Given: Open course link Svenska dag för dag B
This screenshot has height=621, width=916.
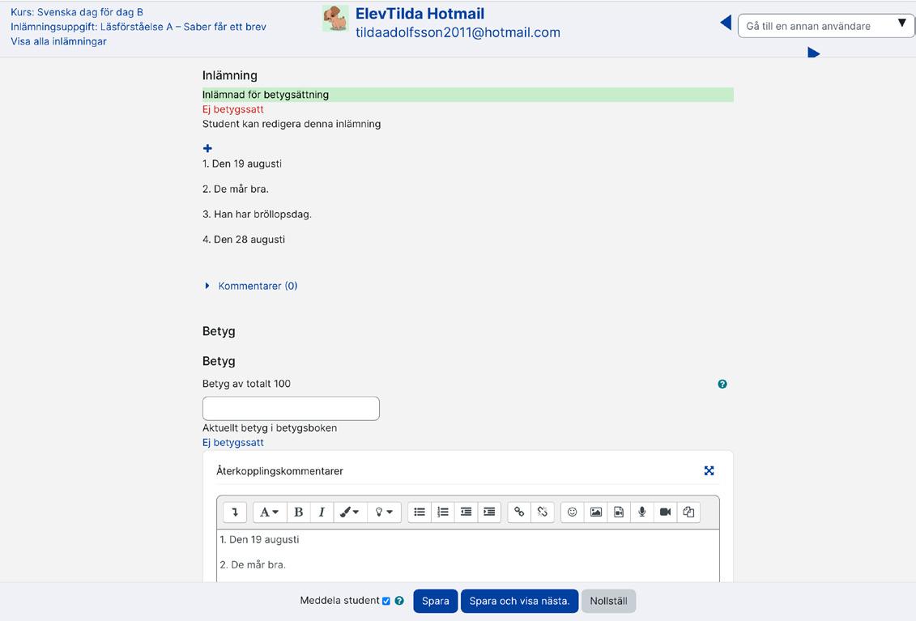Looking at the screenshot, I should click(76, 12).
